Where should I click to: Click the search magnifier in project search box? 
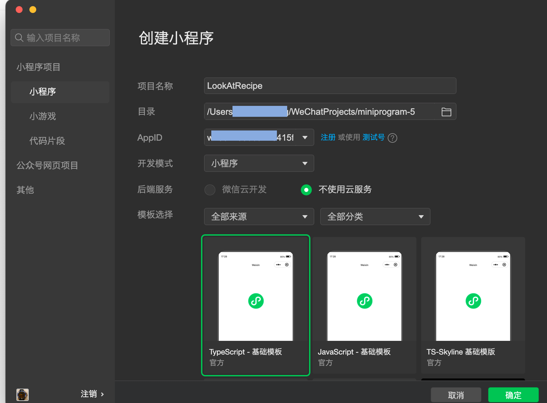[x=19, y=38]
